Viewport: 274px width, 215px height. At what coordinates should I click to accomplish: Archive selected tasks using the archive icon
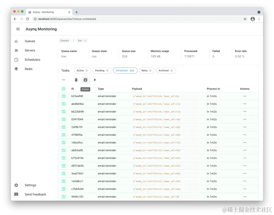tap(85, 80)
